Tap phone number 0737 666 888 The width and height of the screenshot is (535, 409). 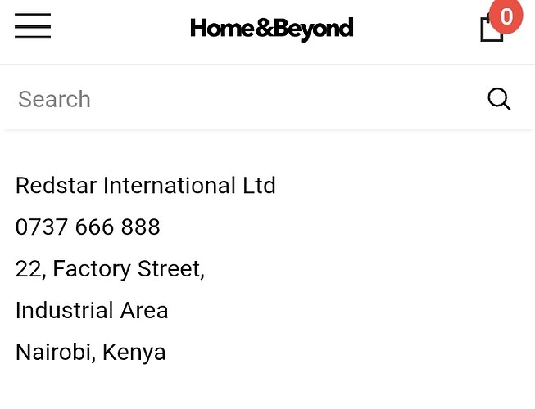[88, 227]
